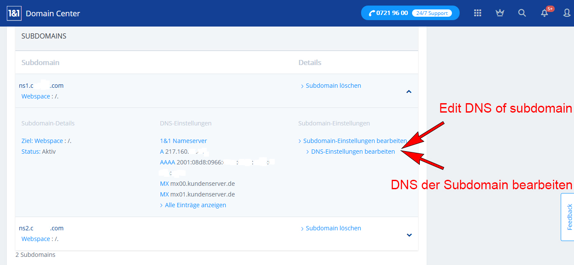
Task: Click the 24/7 Support badge
Action: [432, 13]
